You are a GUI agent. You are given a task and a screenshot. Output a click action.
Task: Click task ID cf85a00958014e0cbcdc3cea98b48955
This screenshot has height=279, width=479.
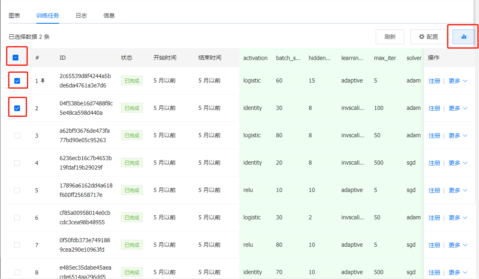85,218
